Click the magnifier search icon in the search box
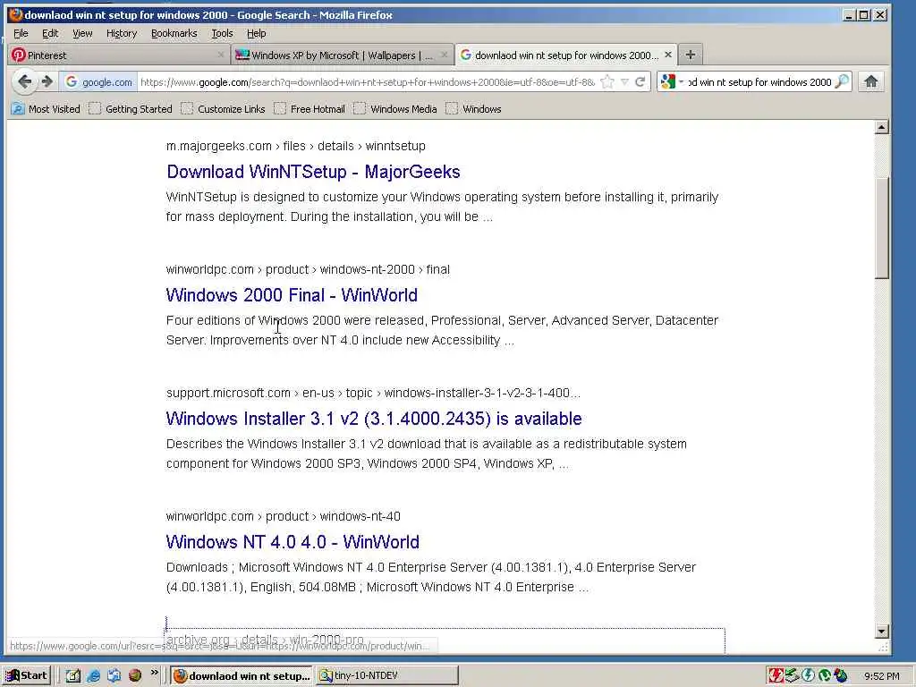The width and height of the screenshot is (916, 687). pyautogui.click(x=842, y=81)
